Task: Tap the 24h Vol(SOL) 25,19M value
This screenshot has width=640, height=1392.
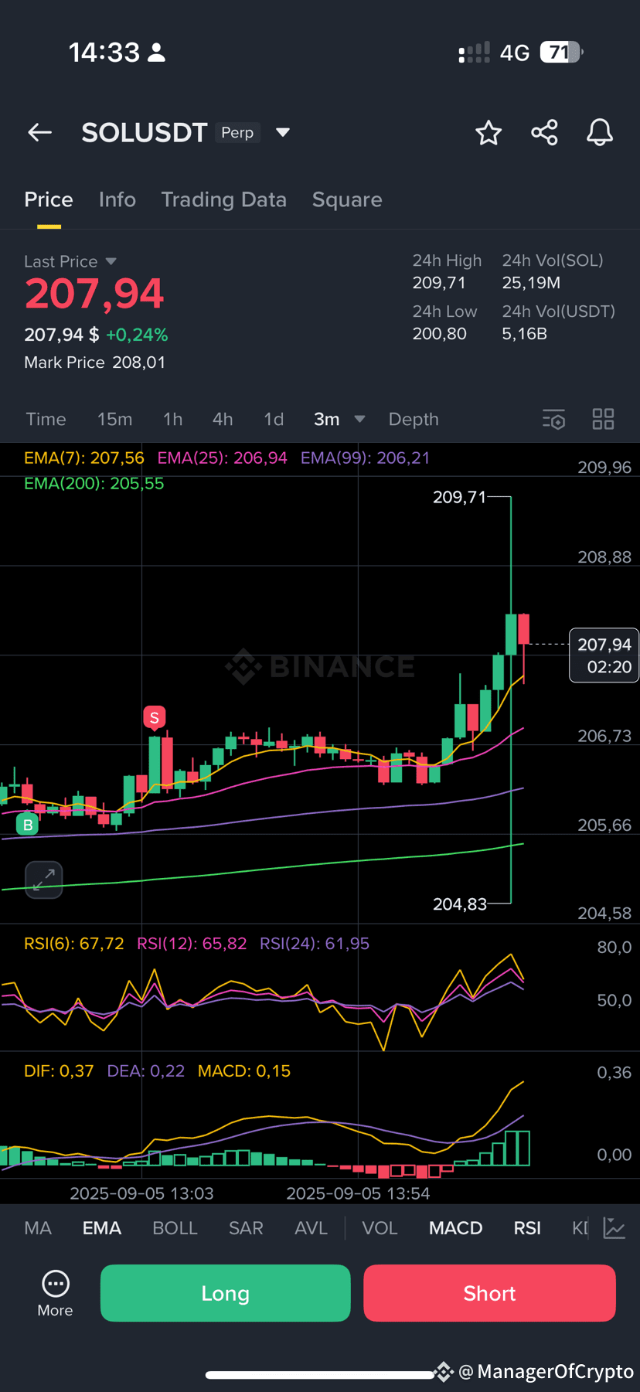Action: tap(532, 283)
